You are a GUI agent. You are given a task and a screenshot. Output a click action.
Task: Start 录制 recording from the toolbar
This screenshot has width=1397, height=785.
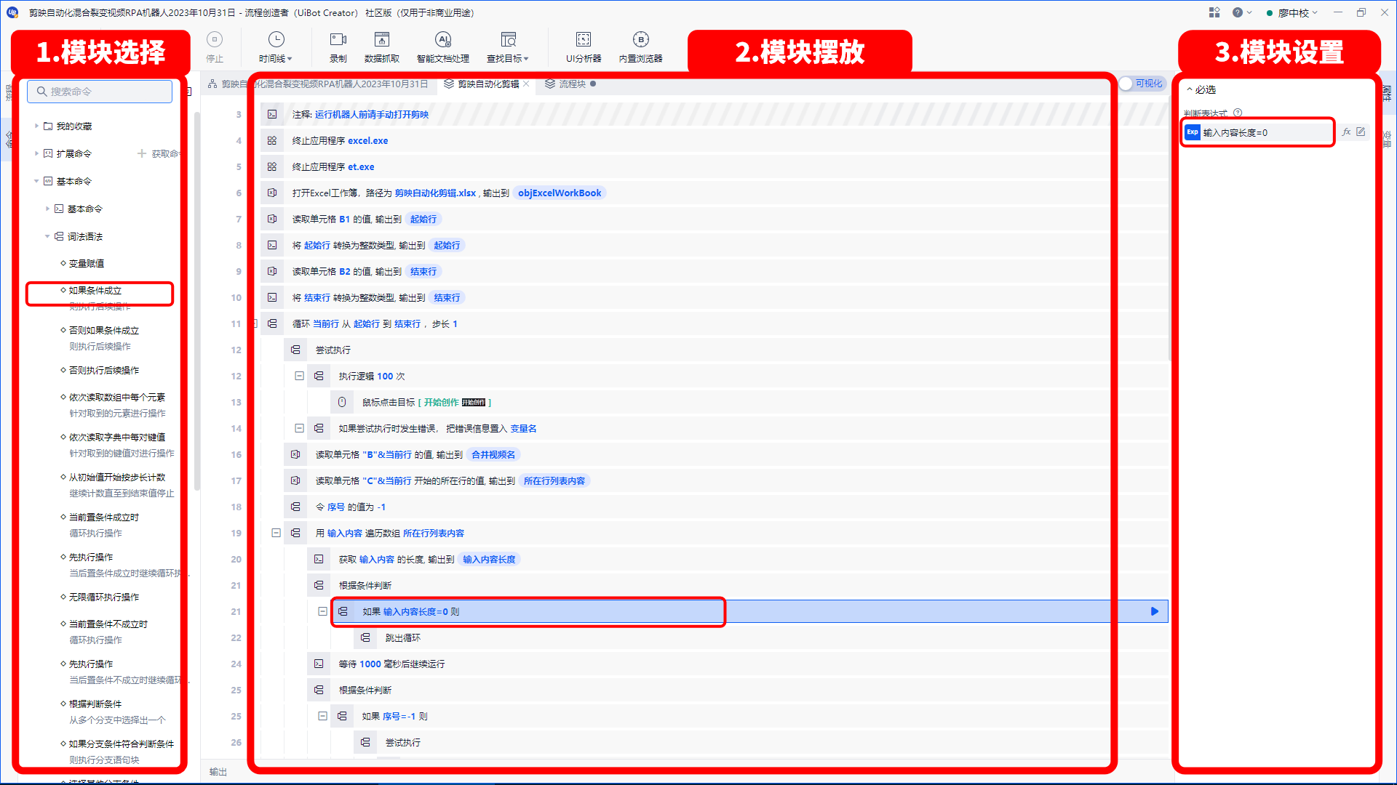click(338, 47)
